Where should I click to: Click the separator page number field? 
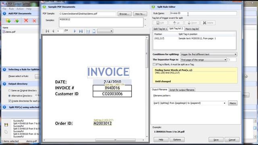coord(232,60)
